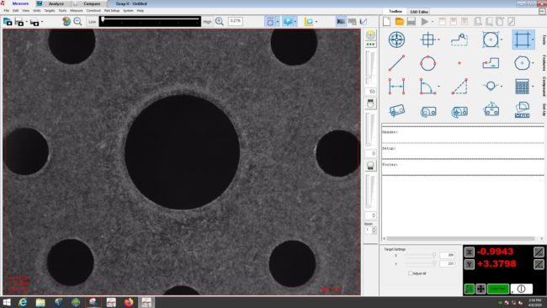Select the box crosshair target tool
This screenshot has height=308, width=547.
(x=428, y=40)
